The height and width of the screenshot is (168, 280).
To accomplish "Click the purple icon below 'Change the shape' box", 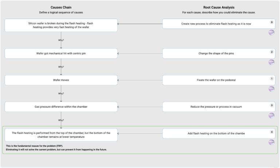I will pyautogui.click(x=271, y=62).
